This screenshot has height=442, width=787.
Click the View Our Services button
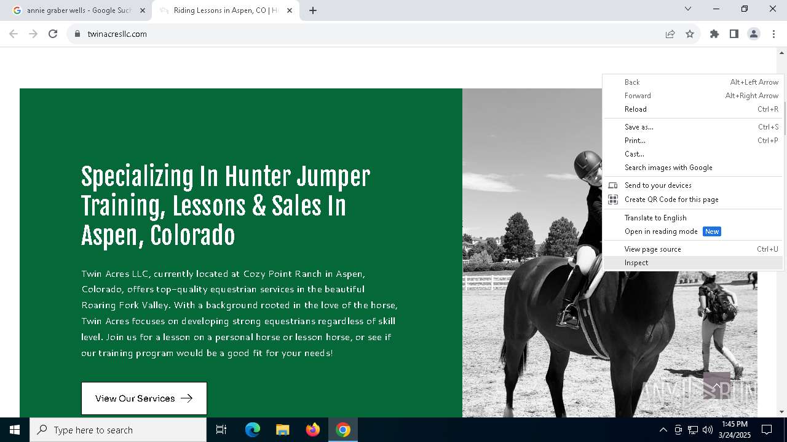click(x=144, y=398)
